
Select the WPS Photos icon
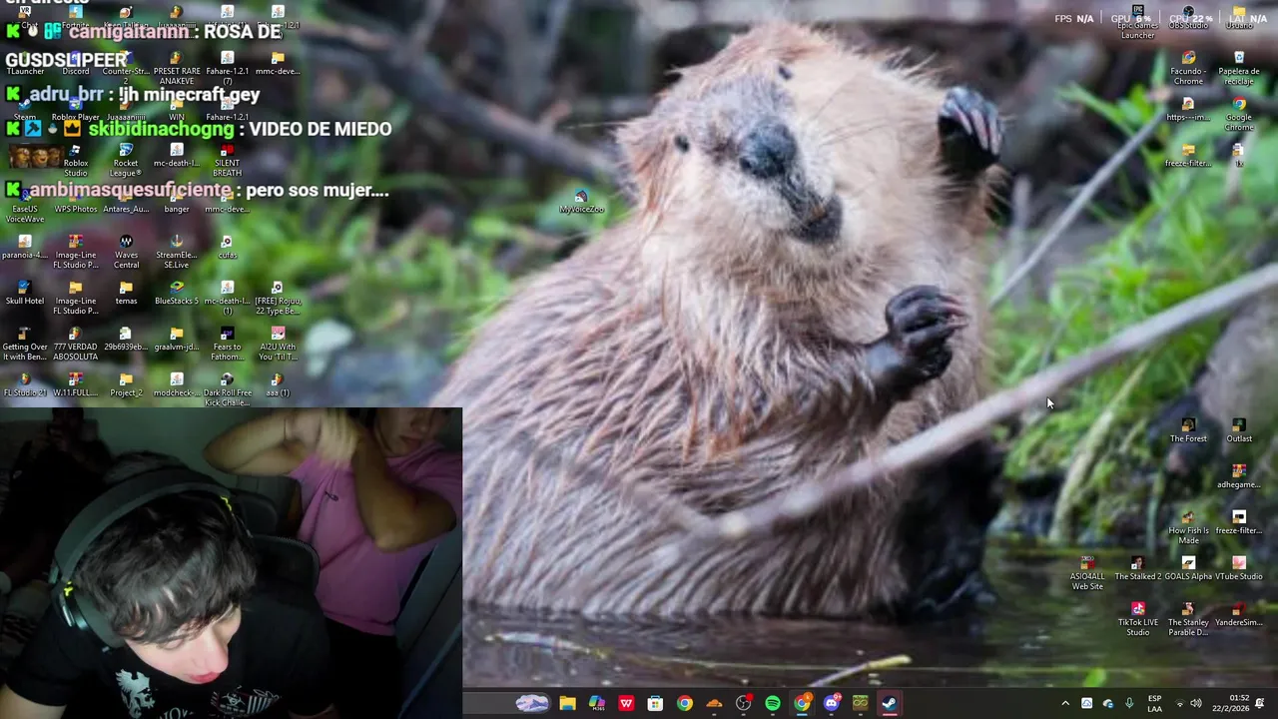76,202
